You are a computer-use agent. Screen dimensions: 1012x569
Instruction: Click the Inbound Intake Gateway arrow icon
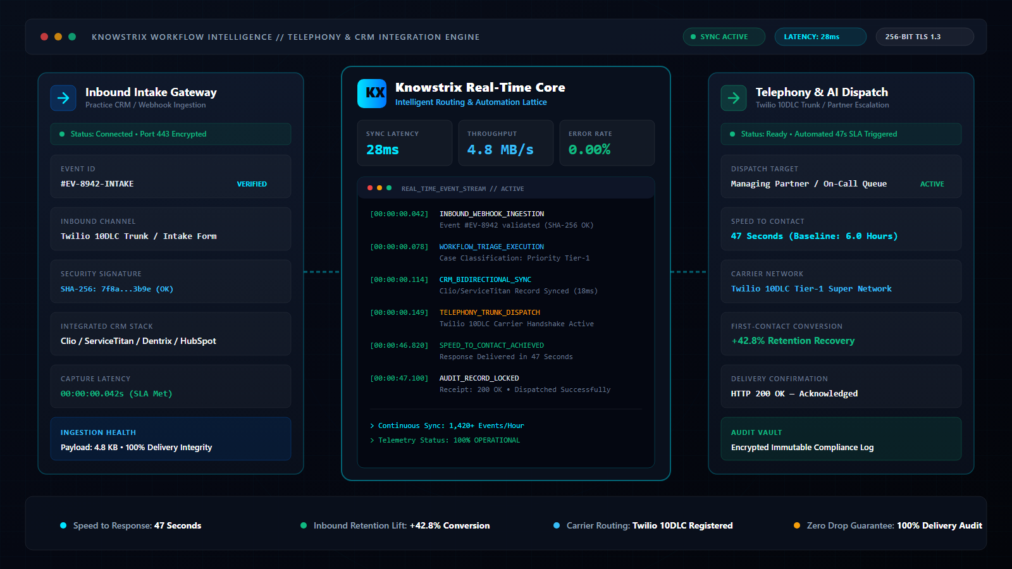(x=63, y=98)
